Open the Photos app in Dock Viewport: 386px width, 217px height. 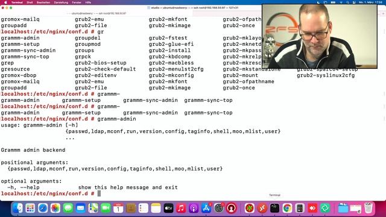click(x=55, y=208)
